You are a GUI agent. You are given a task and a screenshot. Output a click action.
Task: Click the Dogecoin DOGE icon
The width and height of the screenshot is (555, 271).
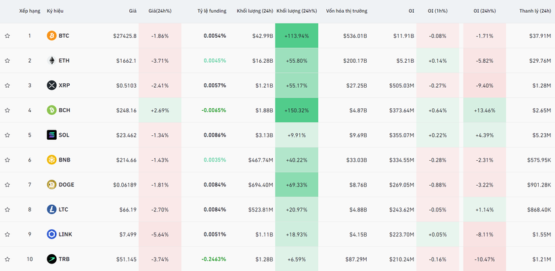point(51,184)
